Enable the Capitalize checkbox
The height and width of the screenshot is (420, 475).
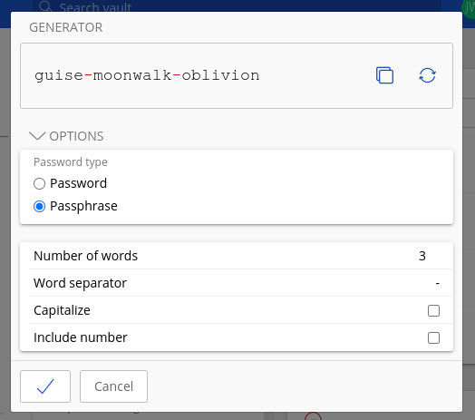[x=433, y=310]
